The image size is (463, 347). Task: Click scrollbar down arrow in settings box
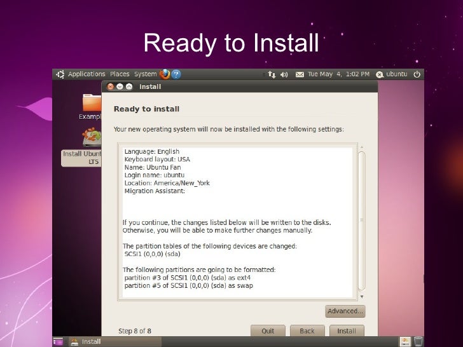[x=362, y=297]
